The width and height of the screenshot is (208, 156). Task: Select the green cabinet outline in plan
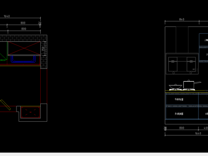coord(3,51)
